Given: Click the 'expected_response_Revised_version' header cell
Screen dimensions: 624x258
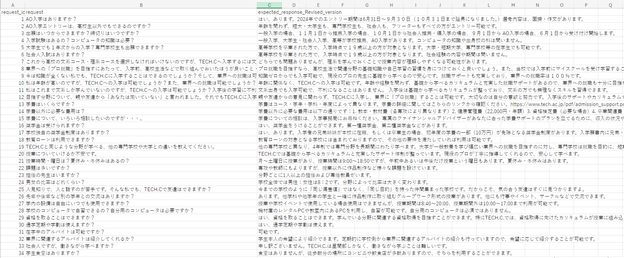Looking at the screenshot, I should [300, 12].
